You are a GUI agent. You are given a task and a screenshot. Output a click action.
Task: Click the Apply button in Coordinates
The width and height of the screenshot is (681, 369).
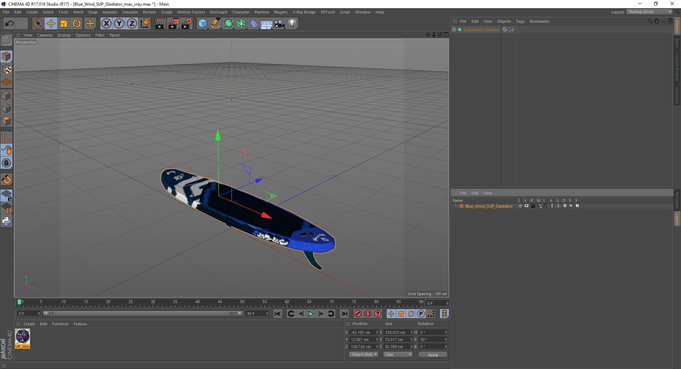433,354
